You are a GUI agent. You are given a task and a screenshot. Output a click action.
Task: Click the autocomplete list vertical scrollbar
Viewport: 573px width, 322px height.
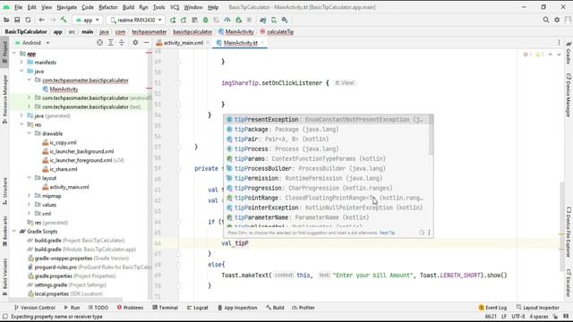432,135
